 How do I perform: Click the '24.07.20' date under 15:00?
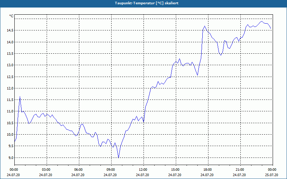tap(175, 175)
